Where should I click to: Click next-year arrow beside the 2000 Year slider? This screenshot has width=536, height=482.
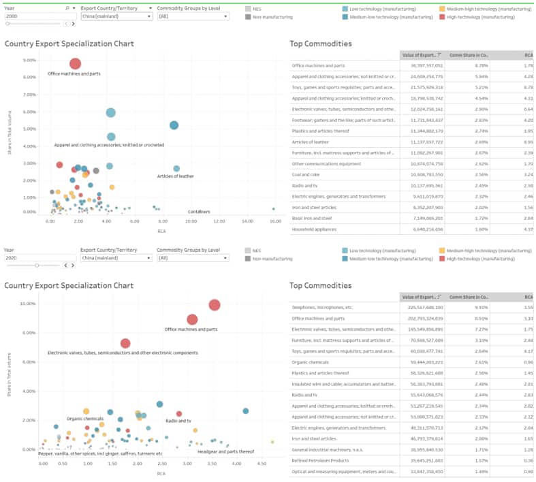[73, 24]
